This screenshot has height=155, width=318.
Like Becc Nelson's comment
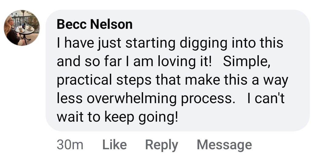(114, 145)
